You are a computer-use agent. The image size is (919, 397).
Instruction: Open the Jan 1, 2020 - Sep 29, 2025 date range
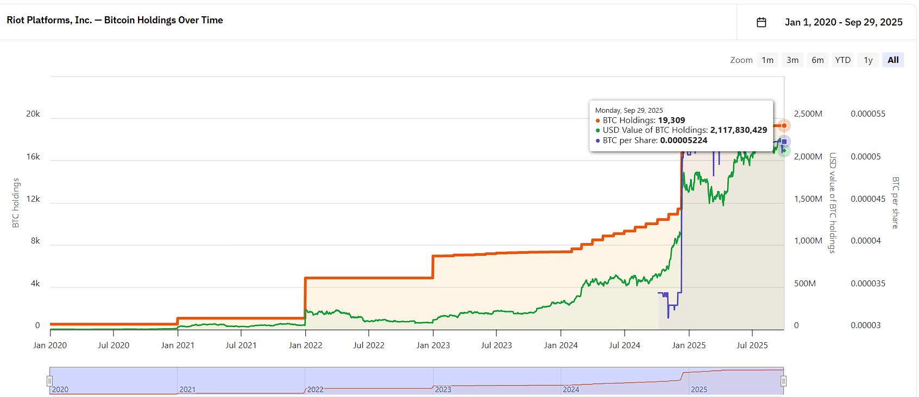click(844, 22)
